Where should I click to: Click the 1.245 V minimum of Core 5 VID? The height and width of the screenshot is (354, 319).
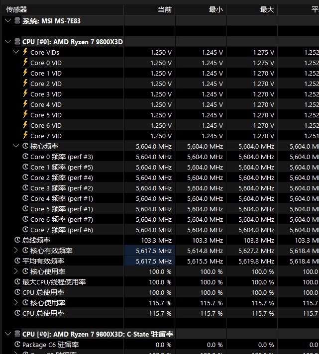(x=212, y=115)
